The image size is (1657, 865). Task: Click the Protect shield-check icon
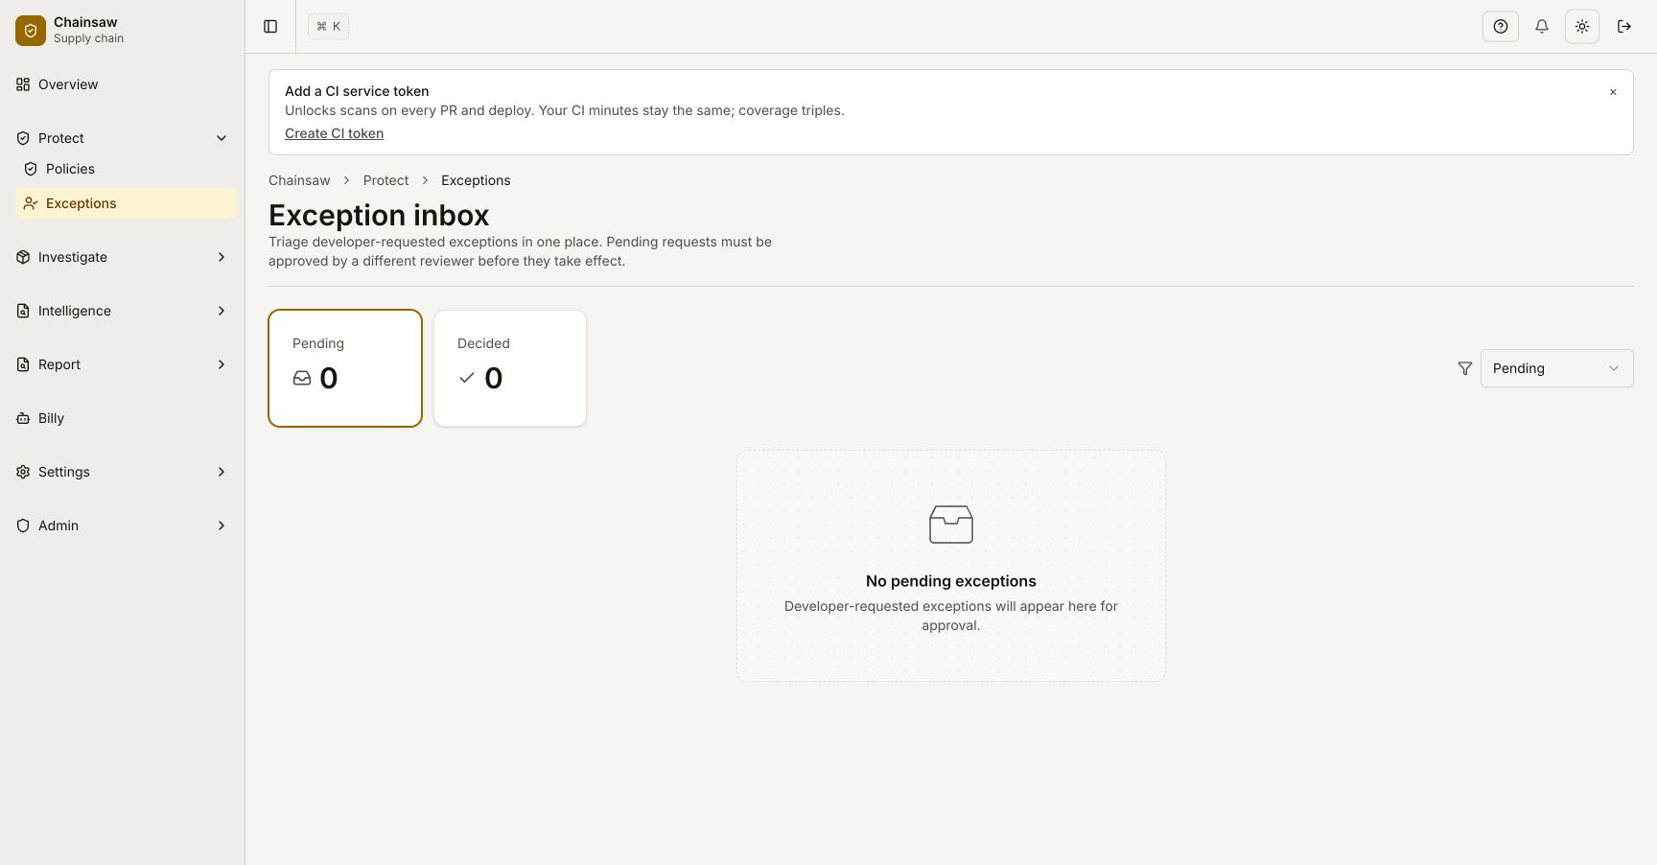pos(23,138)
